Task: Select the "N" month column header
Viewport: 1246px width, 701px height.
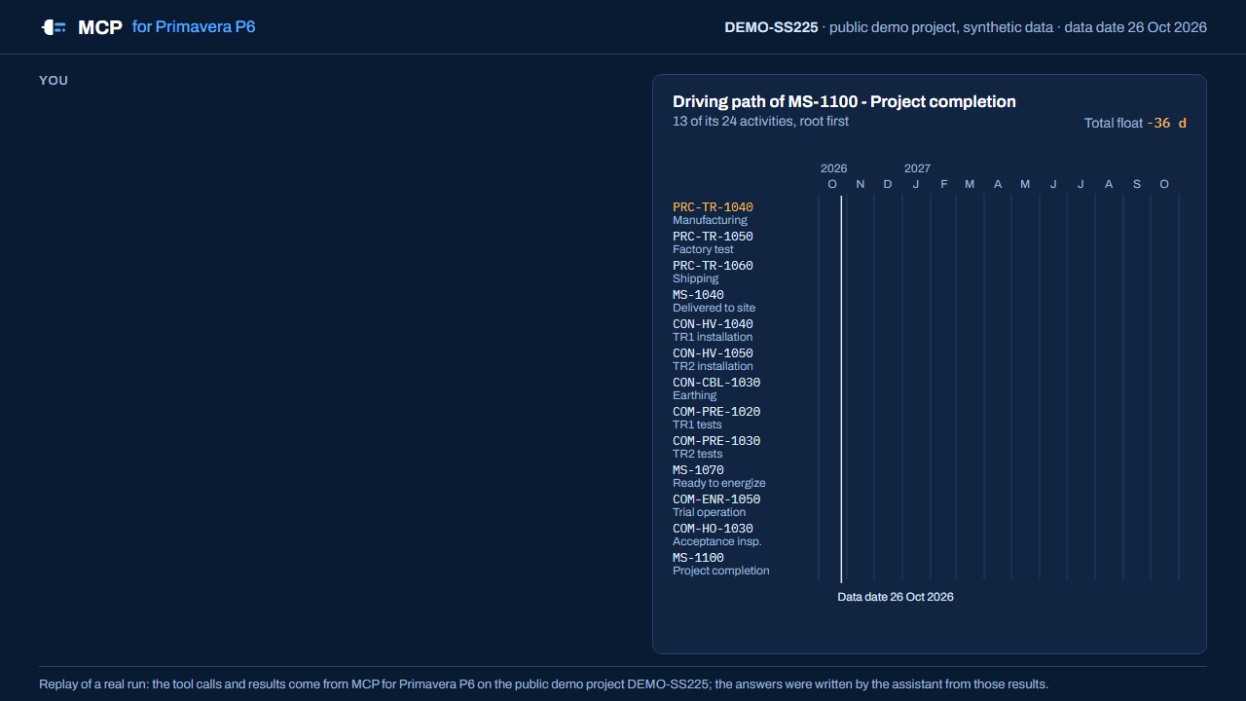Action: tap(861, 184)
